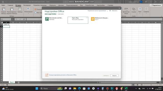Open options menu on Карты Bing card
This screenshot has width=163, height=91.
click(x=87, y=18)
